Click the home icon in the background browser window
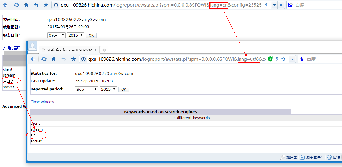Viewport: 342px width, 167px height. click(26, 5)
